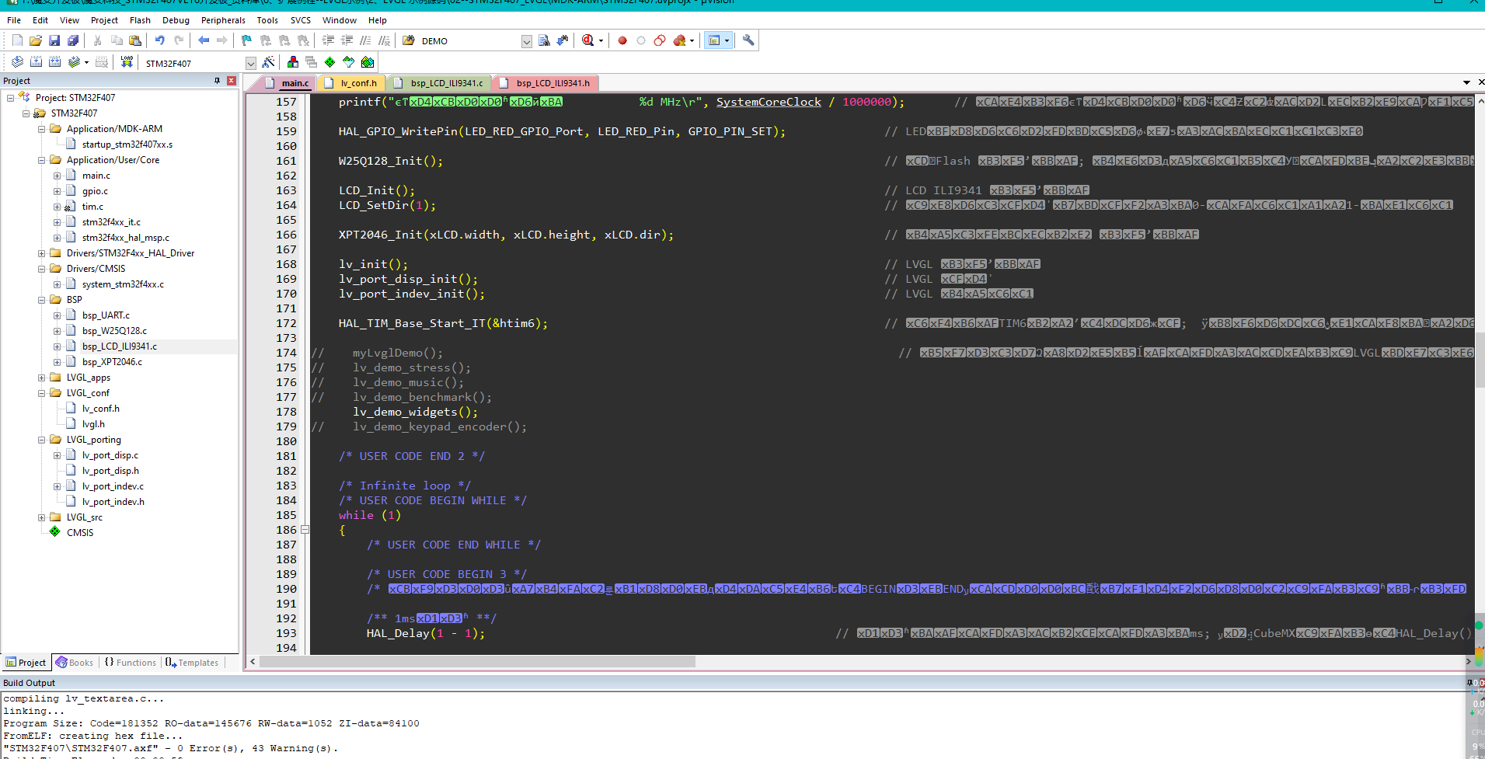Image resolution: width=1485 pixels, height=759 pixels.
Task: Open Manage Run-Time Environment green diamond
Action: pyautogui.click(x=329, y=62)
